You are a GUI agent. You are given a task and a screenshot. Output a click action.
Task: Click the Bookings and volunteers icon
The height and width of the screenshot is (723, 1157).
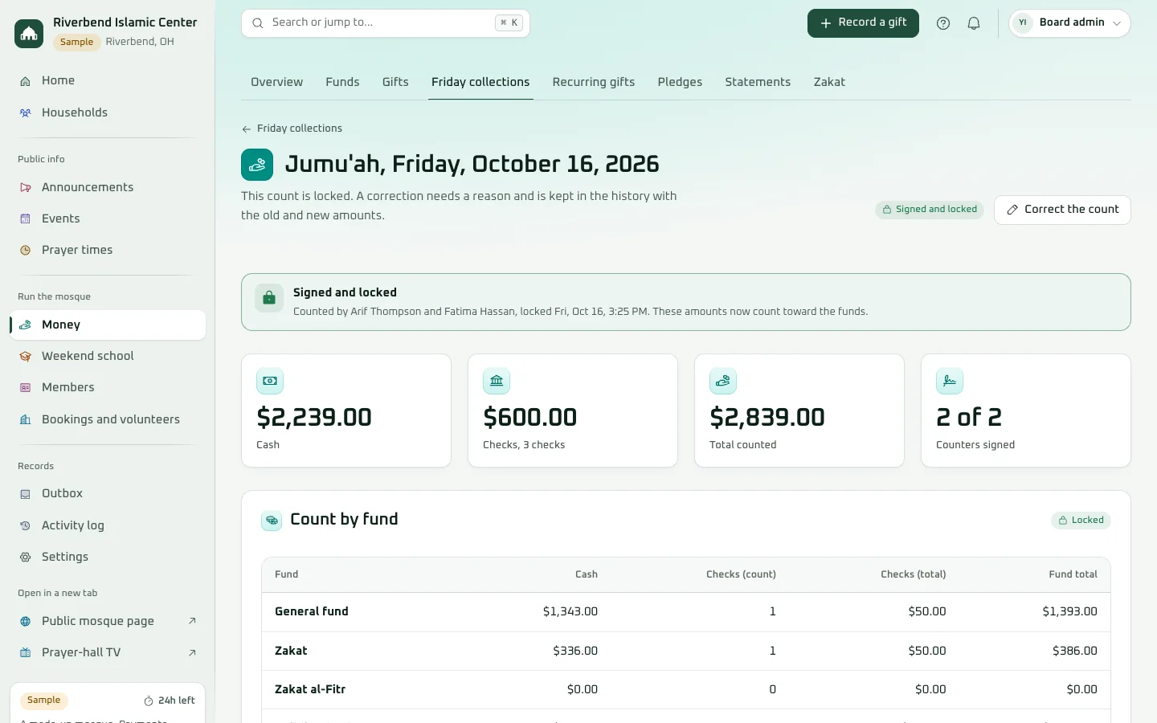coord(26,420)
